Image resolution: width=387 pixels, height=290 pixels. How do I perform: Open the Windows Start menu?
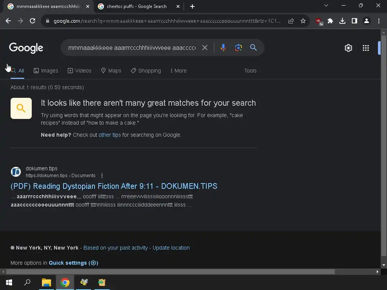[x=9, y=282]
